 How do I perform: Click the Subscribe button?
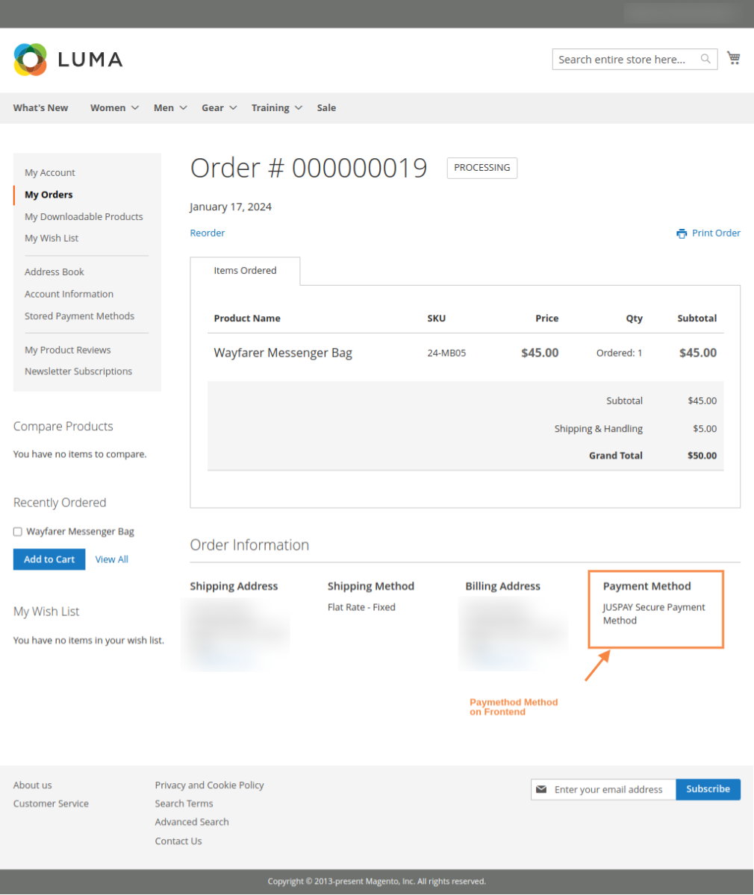click(x=708, y=789)
